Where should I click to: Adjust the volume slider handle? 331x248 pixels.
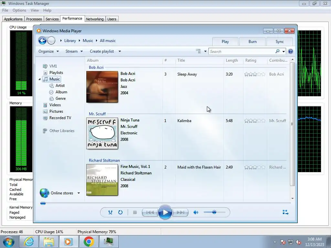(214, 212)
